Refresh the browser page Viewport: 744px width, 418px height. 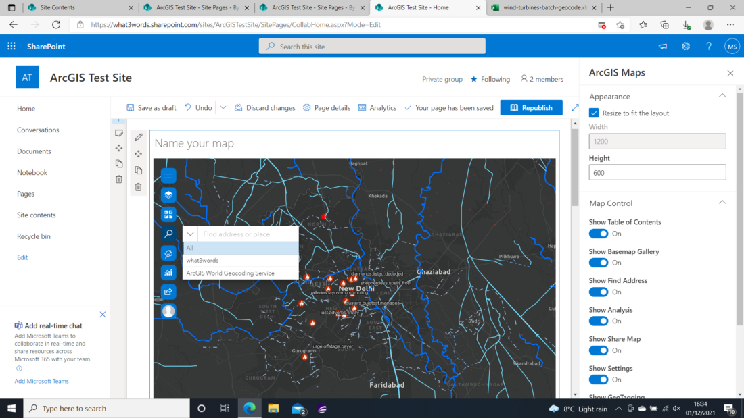(56, 24)
